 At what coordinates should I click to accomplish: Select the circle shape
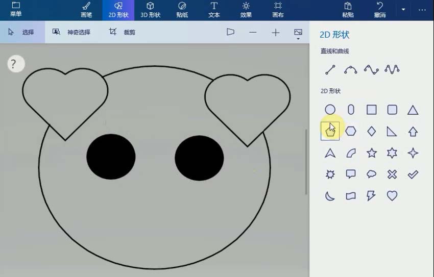[330, 110]
